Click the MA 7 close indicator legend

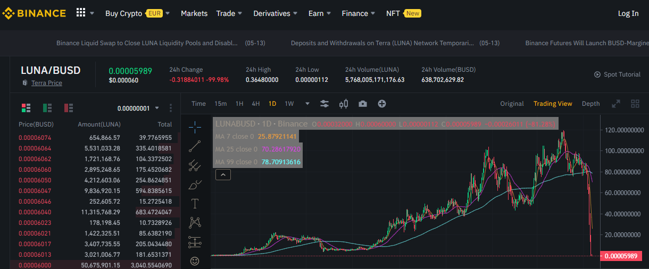coord(255,136)
